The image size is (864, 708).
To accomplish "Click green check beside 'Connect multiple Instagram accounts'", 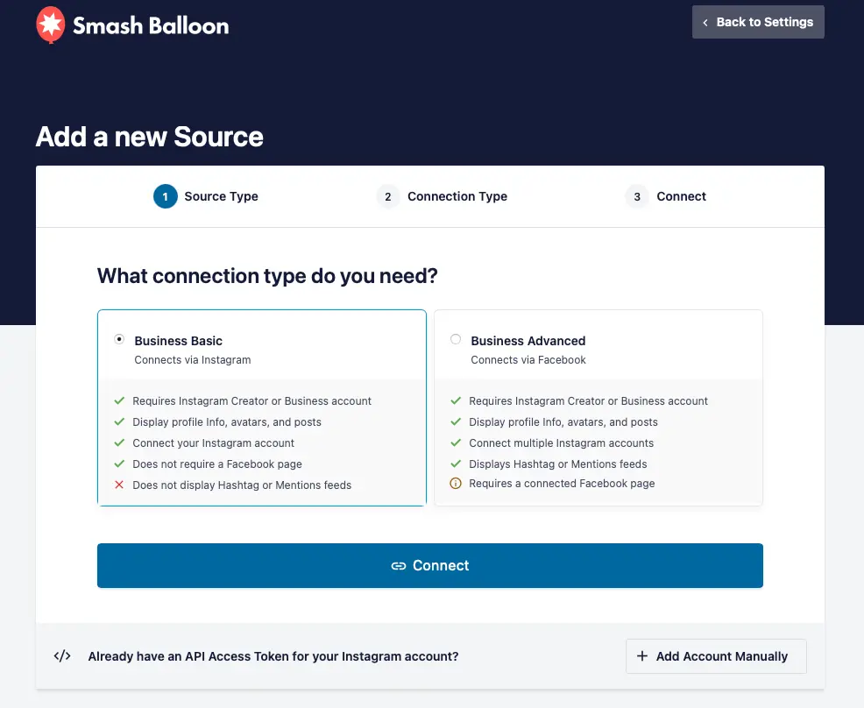I will [456, 442].
